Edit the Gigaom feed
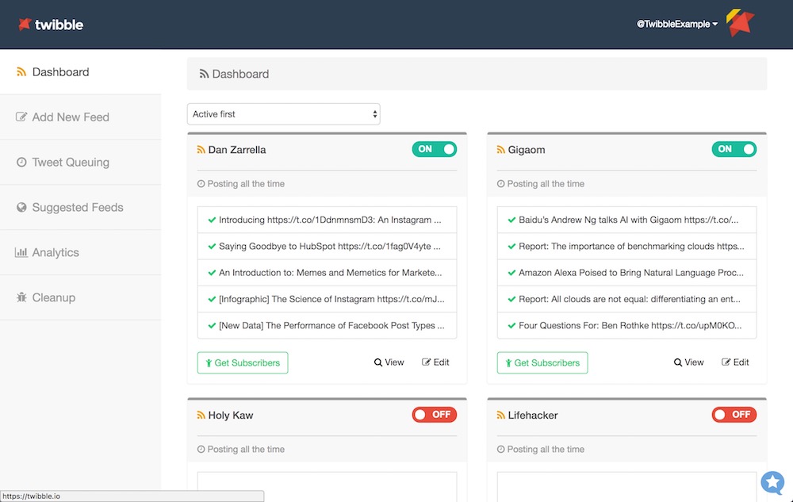 click(x=735, y=362)
